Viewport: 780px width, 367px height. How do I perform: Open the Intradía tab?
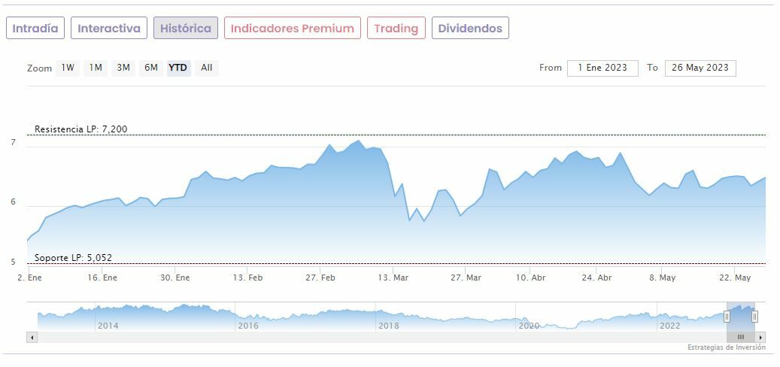[x=35, y=29]
